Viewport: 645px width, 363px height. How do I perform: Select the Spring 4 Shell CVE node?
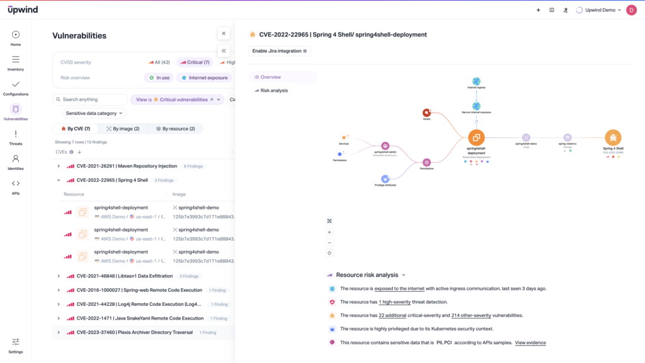[x=613, y=138]
